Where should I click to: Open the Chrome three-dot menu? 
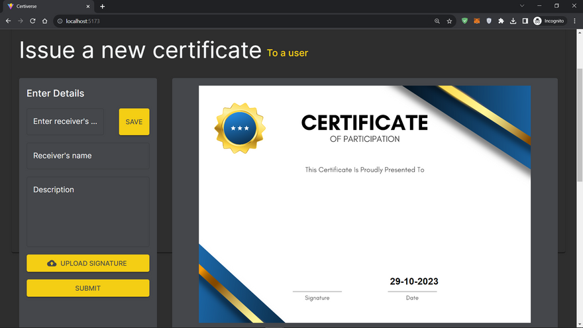pos(574,21)
